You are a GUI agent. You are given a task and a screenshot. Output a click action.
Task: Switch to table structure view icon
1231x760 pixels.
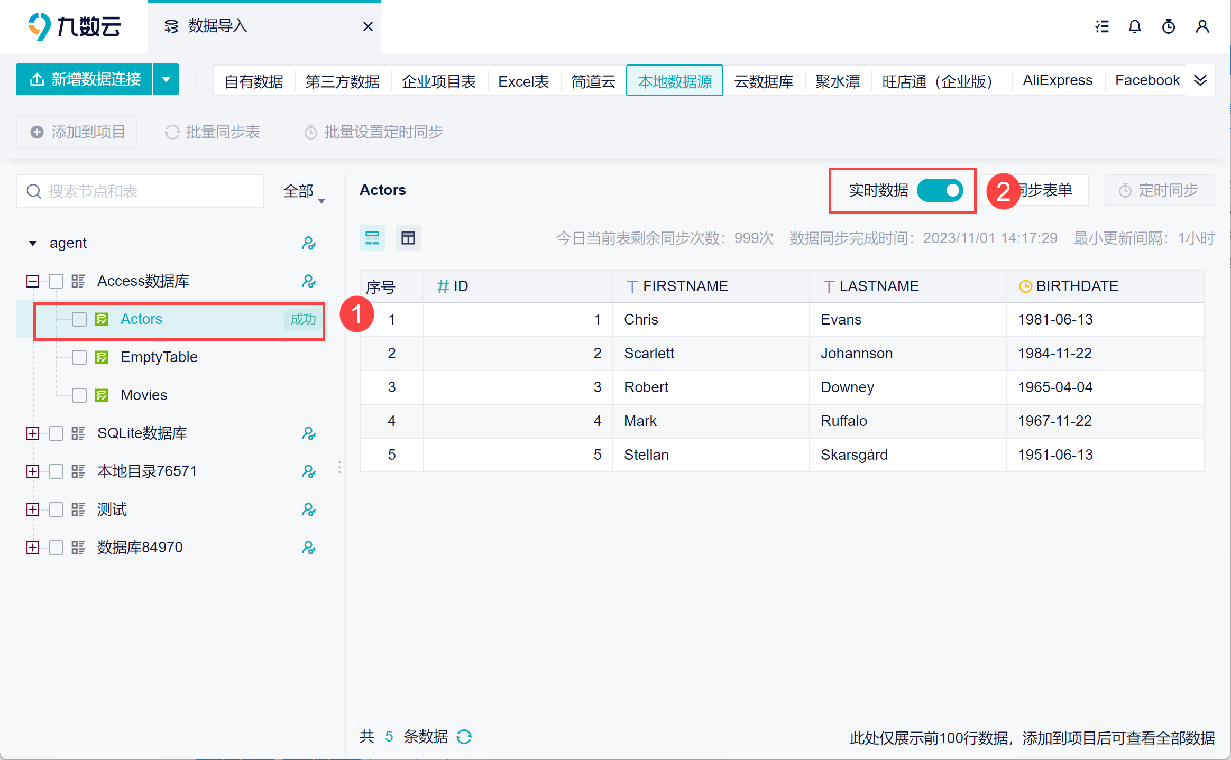(408, 238)
